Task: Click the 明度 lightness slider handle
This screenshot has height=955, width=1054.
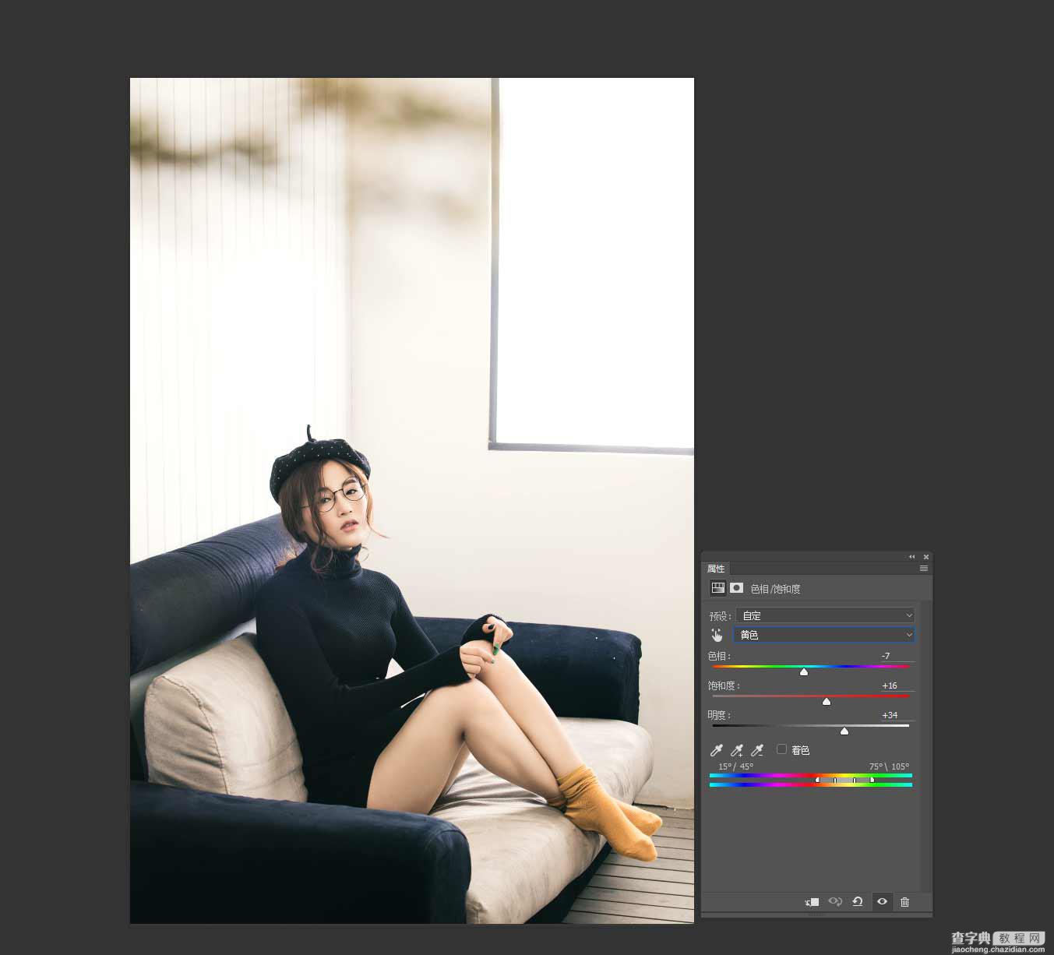Action: pos(844,731)
